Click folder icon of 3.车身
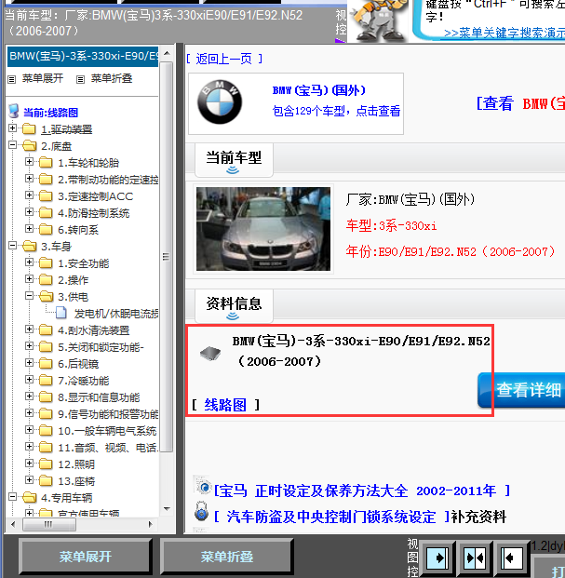 (x=29, y=247)
